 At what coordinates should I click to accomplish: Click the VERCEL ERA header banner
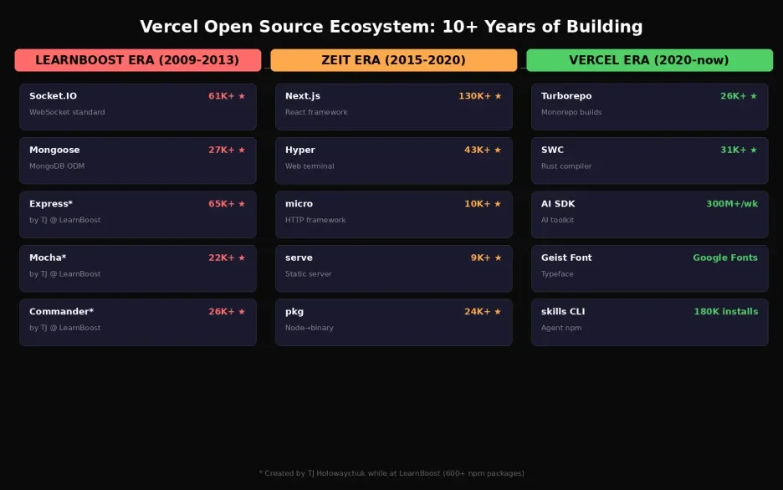tap(649, 59)
